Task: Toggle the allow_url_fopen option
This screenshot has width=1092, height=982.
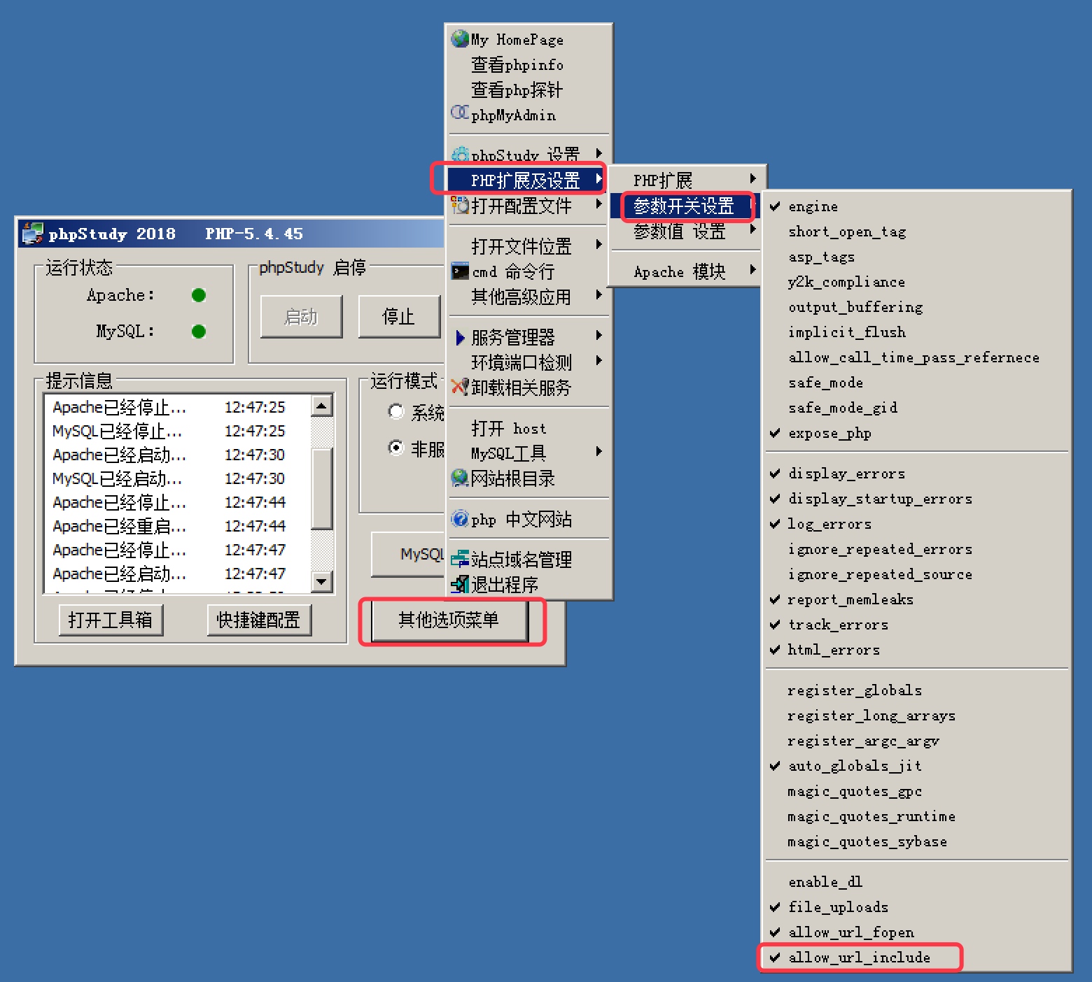Action: (x=916, y=932)
